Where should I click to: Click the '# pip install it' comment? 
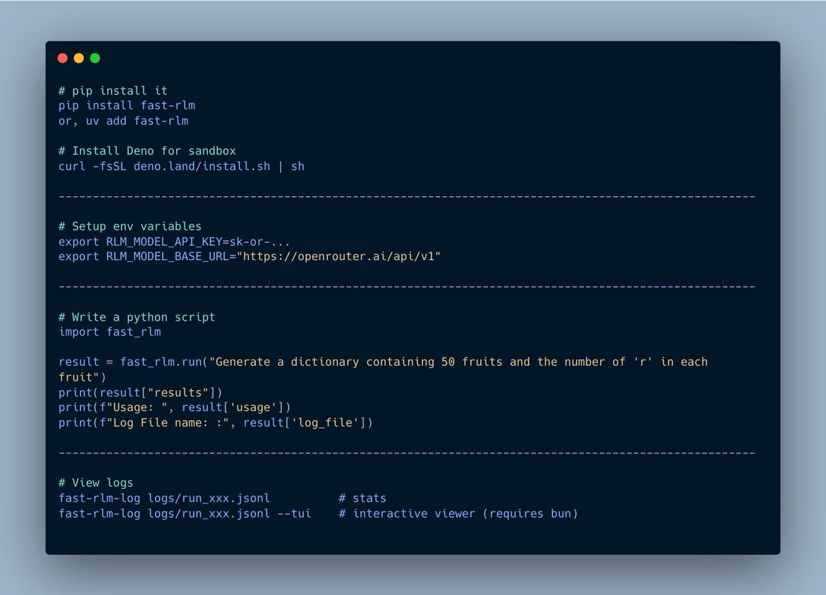[x=113, y=91]
